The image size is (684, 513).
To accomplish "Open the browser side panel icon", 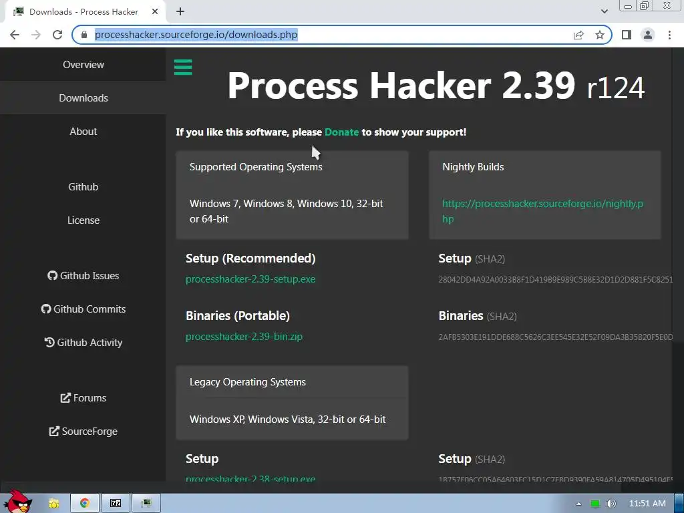I will 627,35.
